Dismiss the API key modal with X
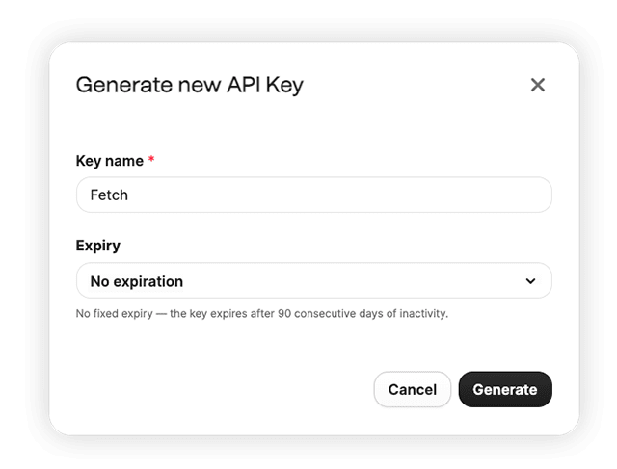Screen dimensions: 617x469 pos(538,85)
